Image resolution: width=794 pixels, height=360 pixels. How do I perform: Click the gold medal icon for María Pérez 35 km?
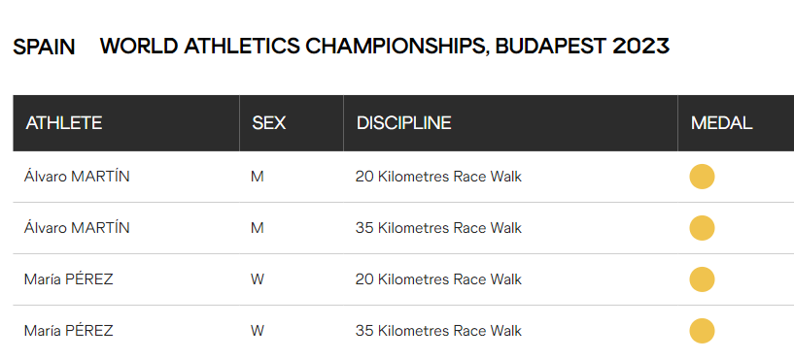(702, 331)
